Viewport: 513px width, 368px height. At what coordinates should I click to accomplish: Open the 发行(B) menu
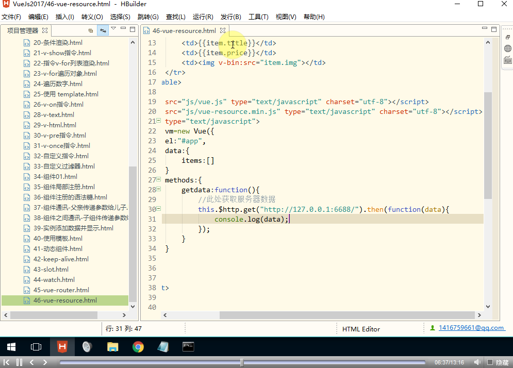tap(231, 16)
